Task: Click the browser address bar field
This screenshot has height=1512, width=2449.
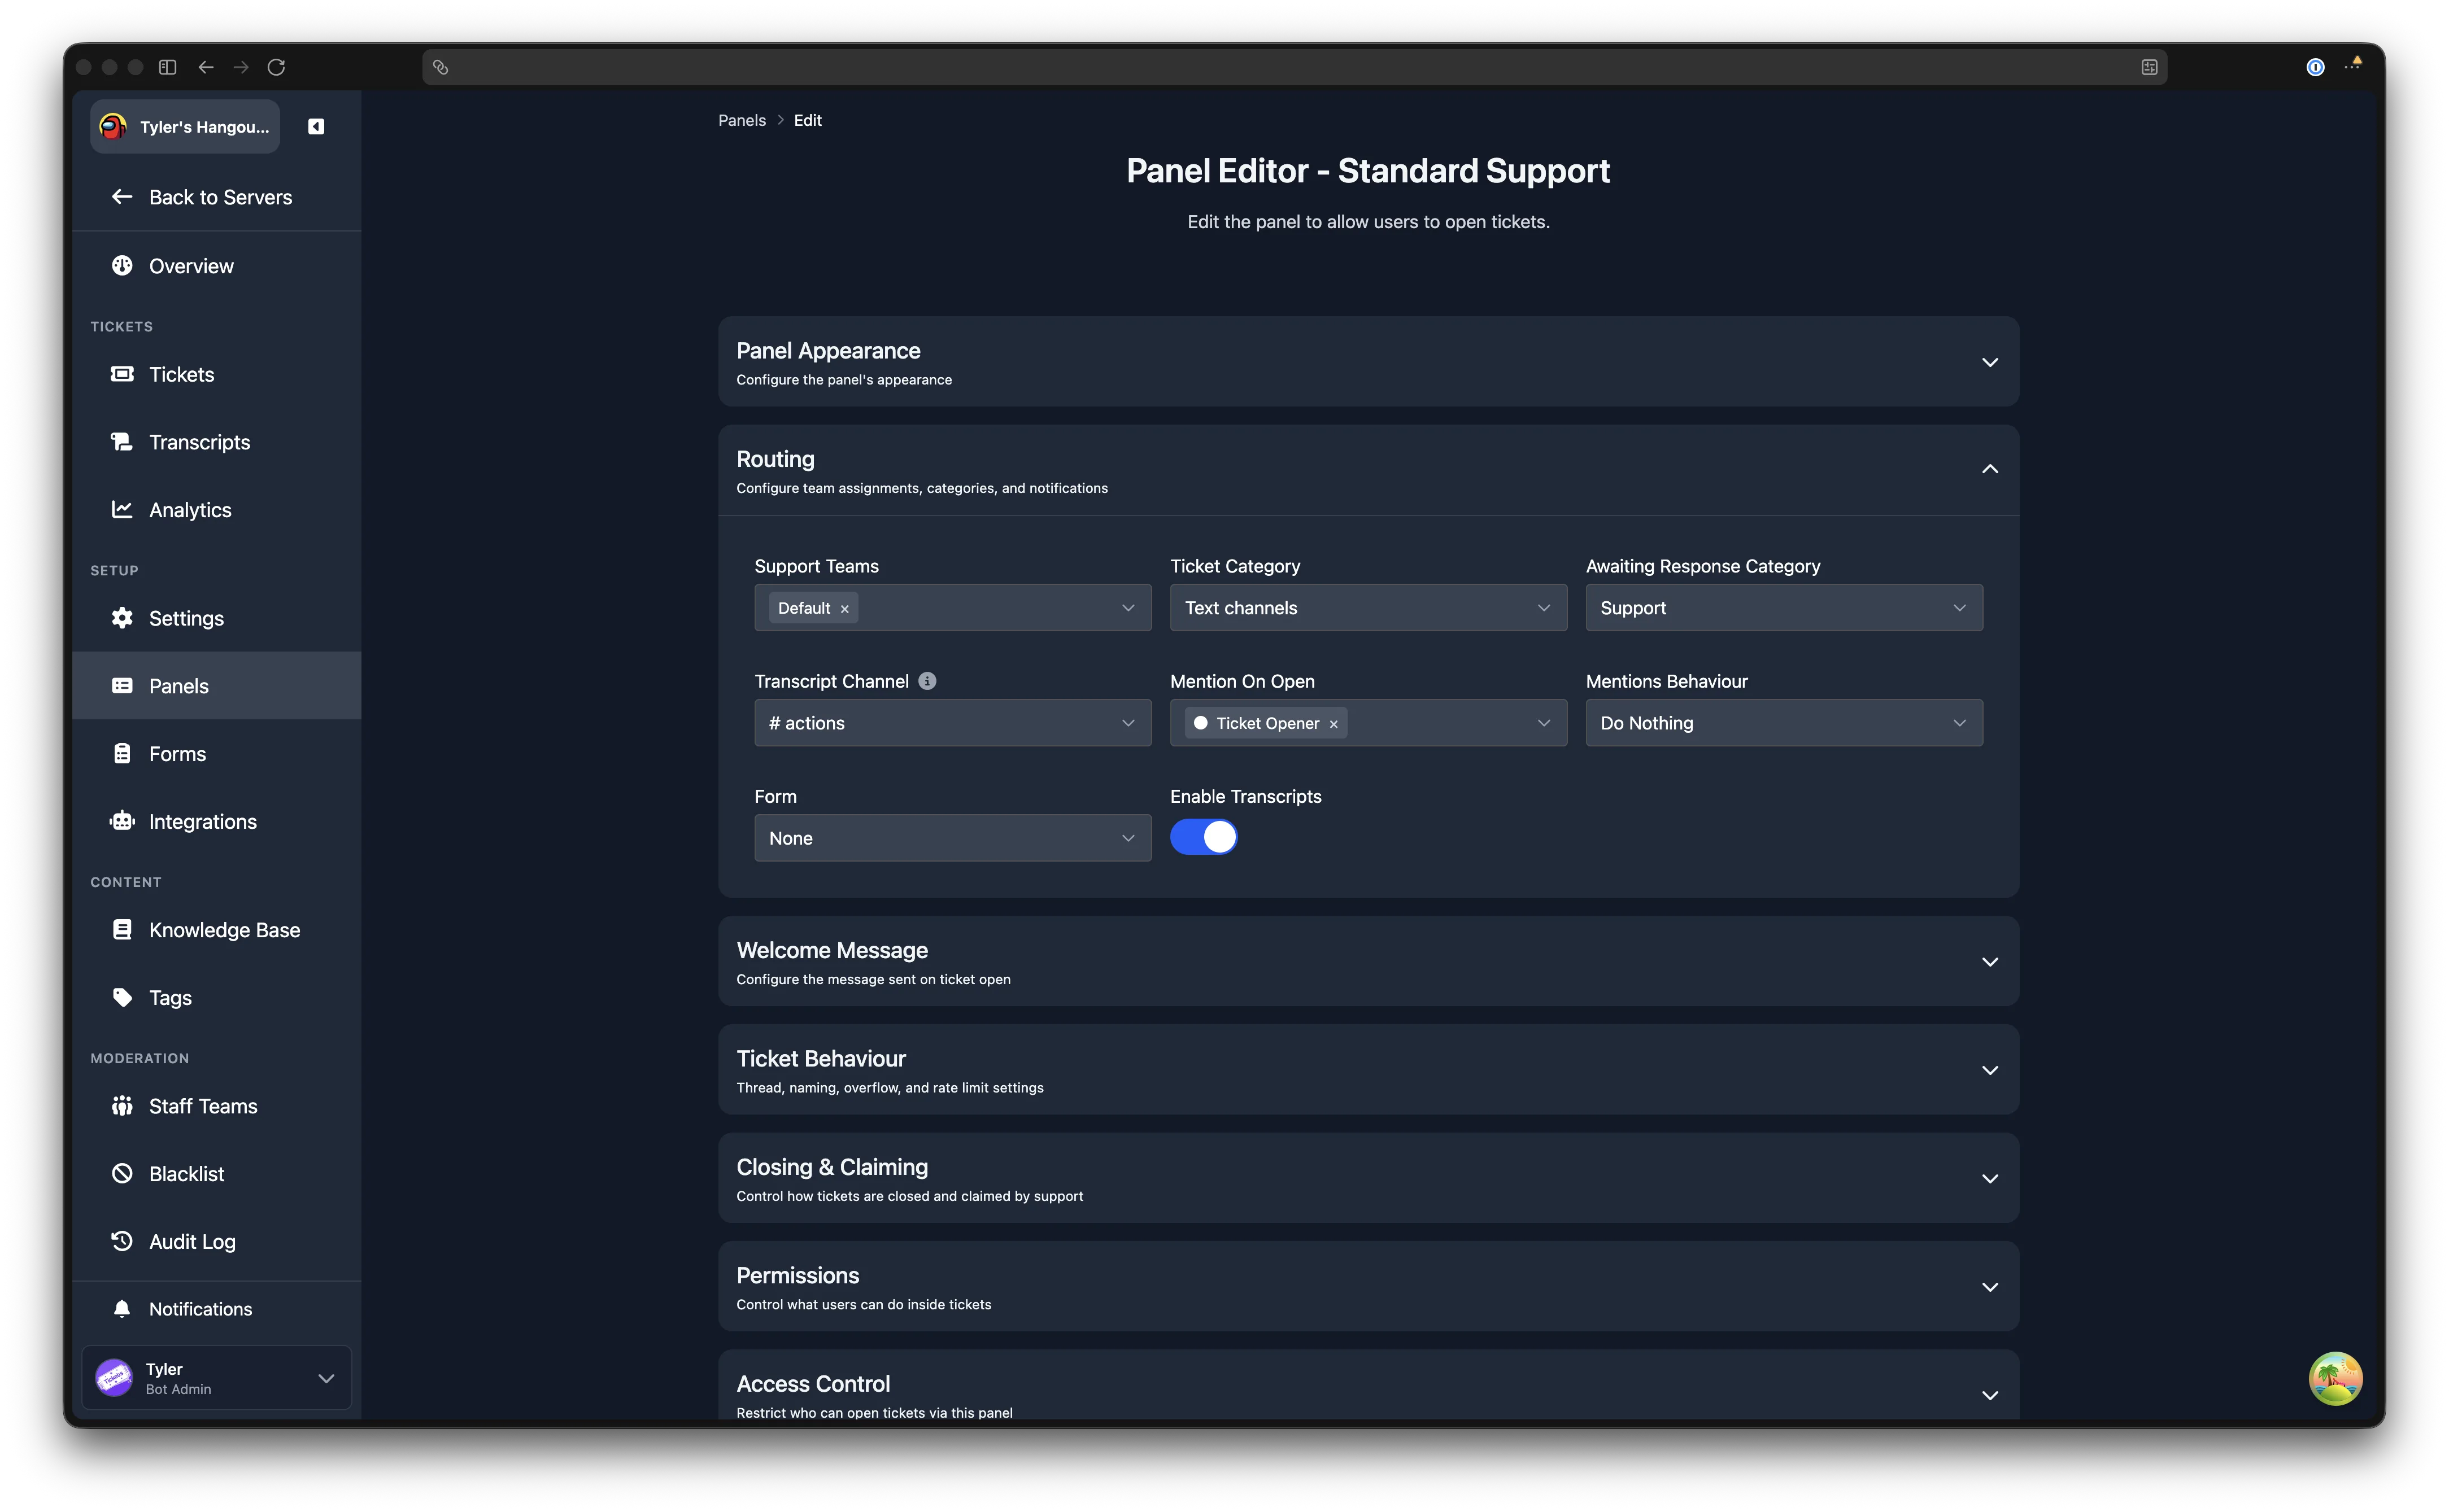Action: click(1295, 67)
